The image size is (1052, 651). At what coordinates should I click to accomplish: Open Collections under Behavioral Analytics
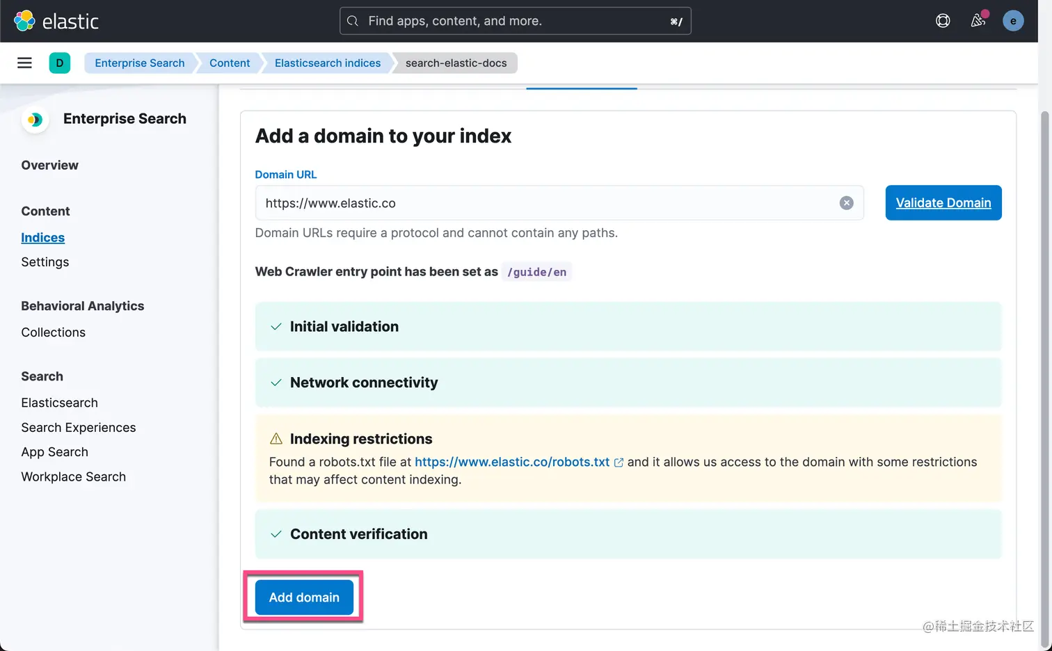click(54, 332)
